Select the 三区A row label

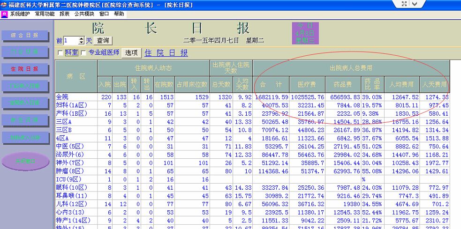coord(64,122)
